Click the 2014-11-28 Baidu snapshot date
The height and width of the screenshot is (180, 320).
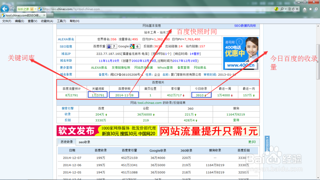pos(124,95)
